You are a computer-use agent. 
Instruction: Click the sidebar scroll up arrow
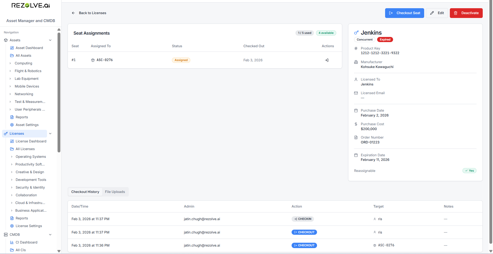(59, 30)
